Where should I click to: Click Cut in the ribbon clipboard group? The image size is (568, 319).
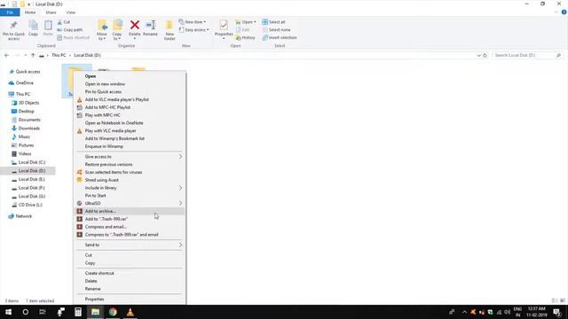click(x=64, y=22)
